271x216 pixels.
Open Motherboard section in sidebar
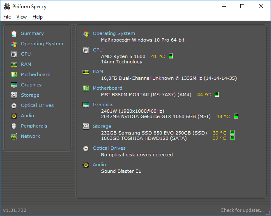pos(36,74)
